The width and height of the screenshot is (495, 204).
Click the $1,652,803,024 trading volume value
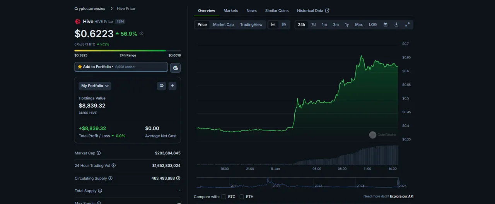point(166,166)
